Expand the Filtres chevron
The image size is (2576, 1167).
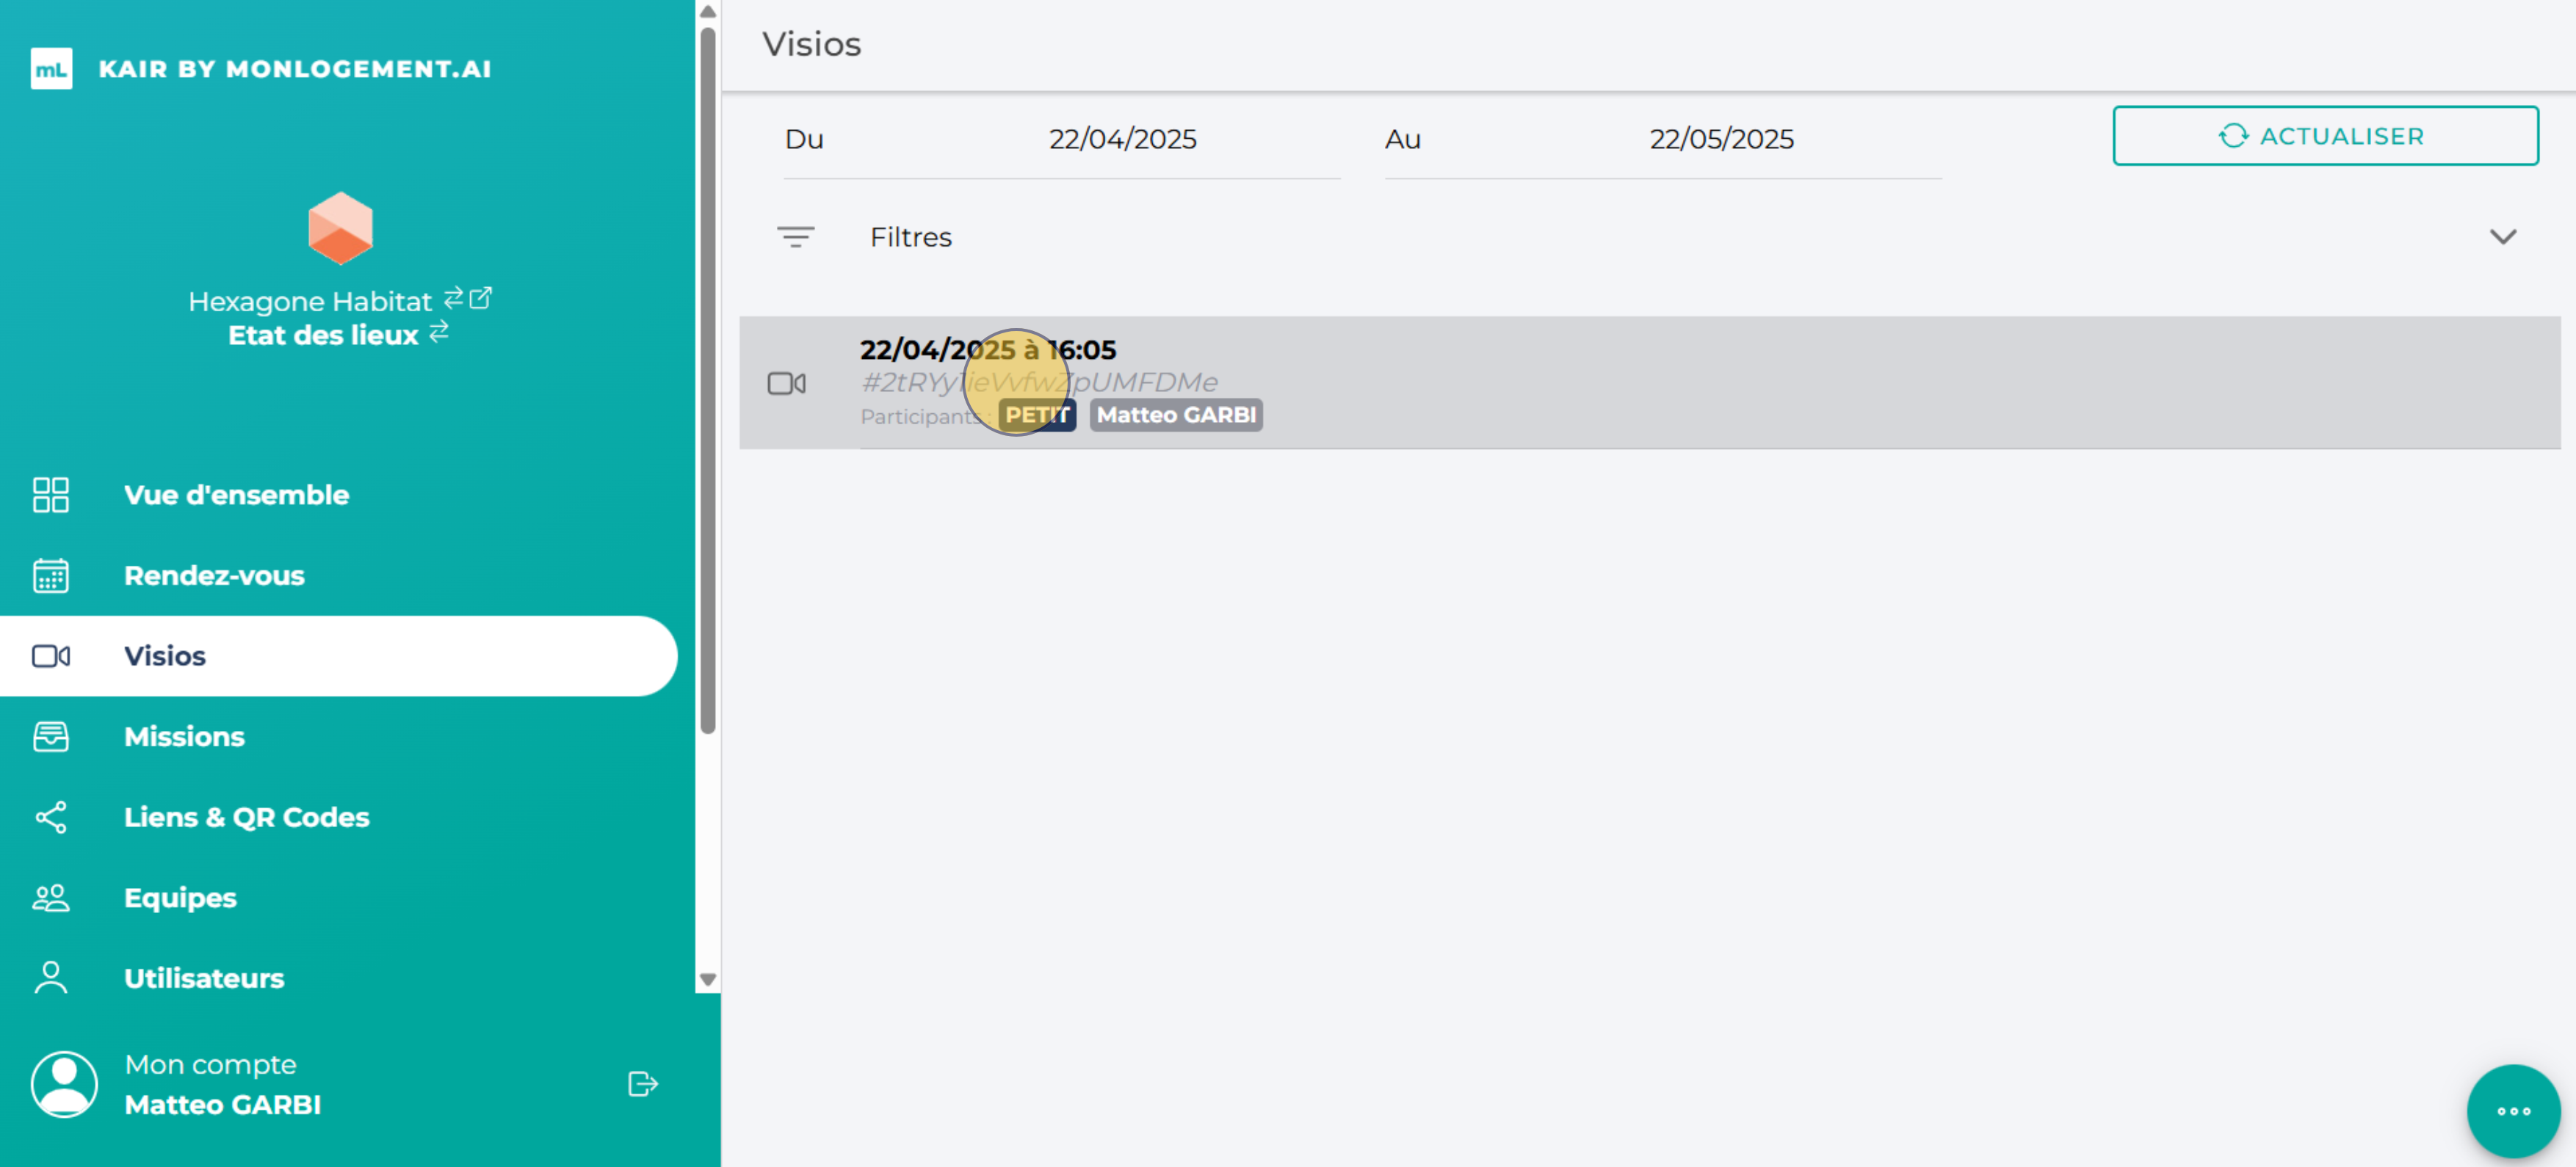point(2502,237)
